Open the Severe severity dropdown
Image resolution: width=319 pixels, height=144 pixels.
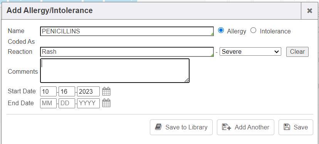coord(250,51)
